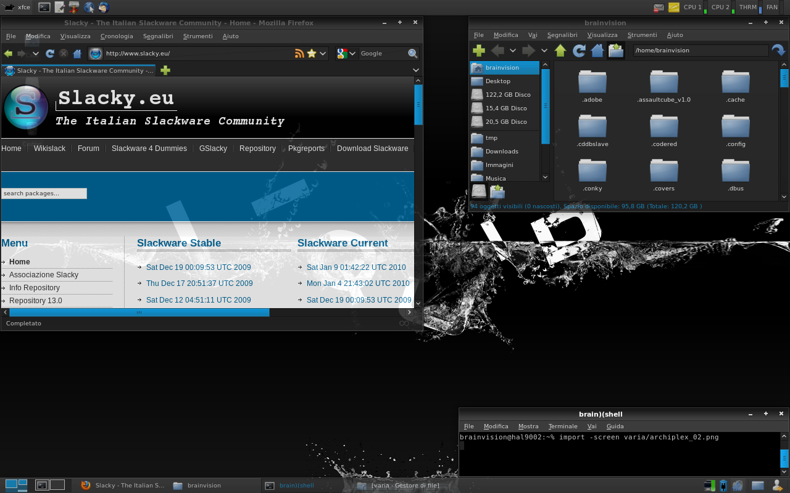Open Firefox Cronologia menu
This screenshot has width=790, height=493.
pos(117,36)
